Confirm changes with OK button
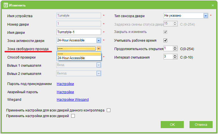 [172, 125]
